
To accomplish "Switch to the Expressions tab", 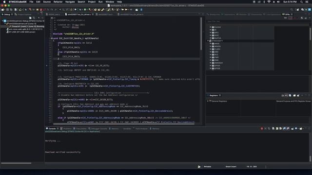I will (x=228, y=14).
